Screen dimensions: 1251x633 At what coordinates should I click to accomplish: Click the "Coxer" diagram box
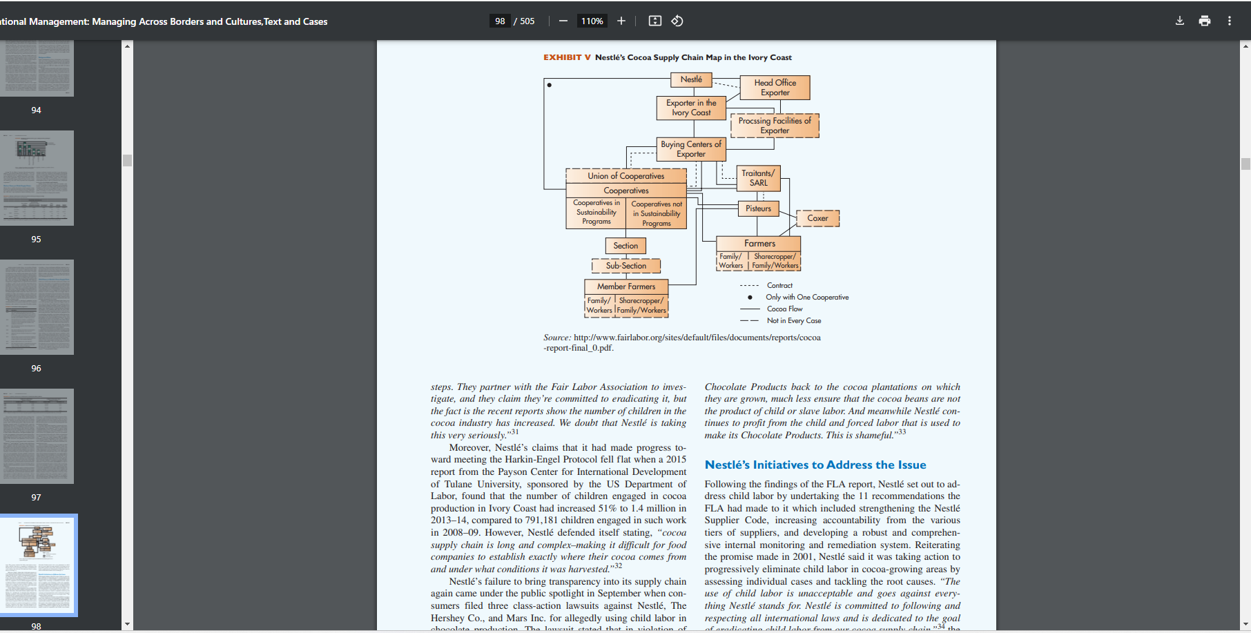[x=818, y=218]
